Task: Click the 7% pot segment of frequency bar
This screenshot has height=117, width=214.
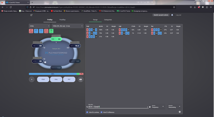Action: (x=82, y=74)
